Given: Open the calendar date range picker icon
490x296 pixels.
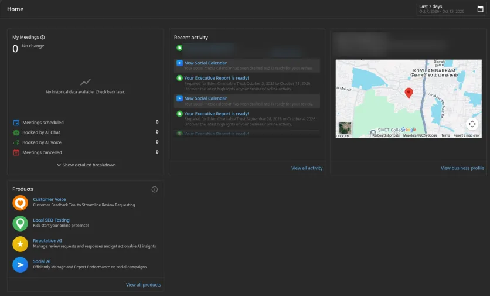Looking at the screenshot, I should click(480, 9).
